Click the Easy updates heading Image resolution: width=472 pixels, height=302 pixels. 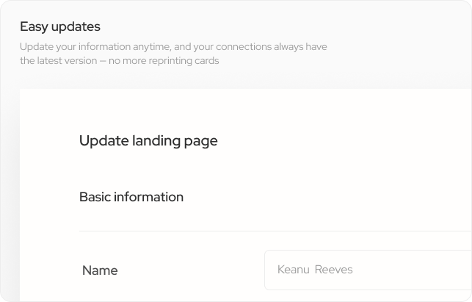(x=60, y=27)
